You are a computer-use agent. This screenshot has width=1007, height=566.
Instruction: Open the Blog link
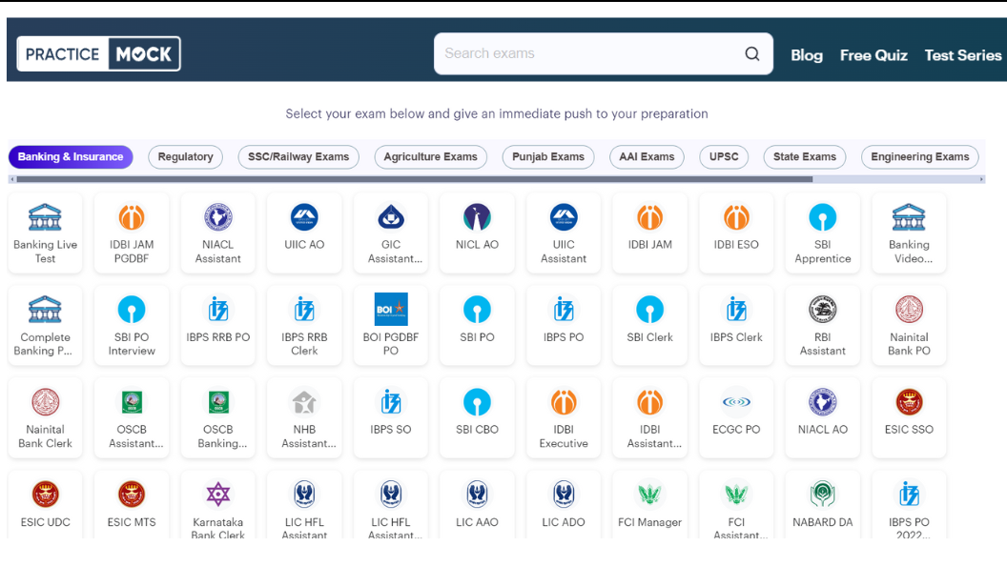(807, 55)
